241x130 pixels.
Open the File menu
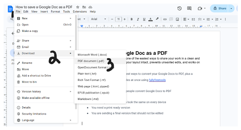click(x=18, y=11)
